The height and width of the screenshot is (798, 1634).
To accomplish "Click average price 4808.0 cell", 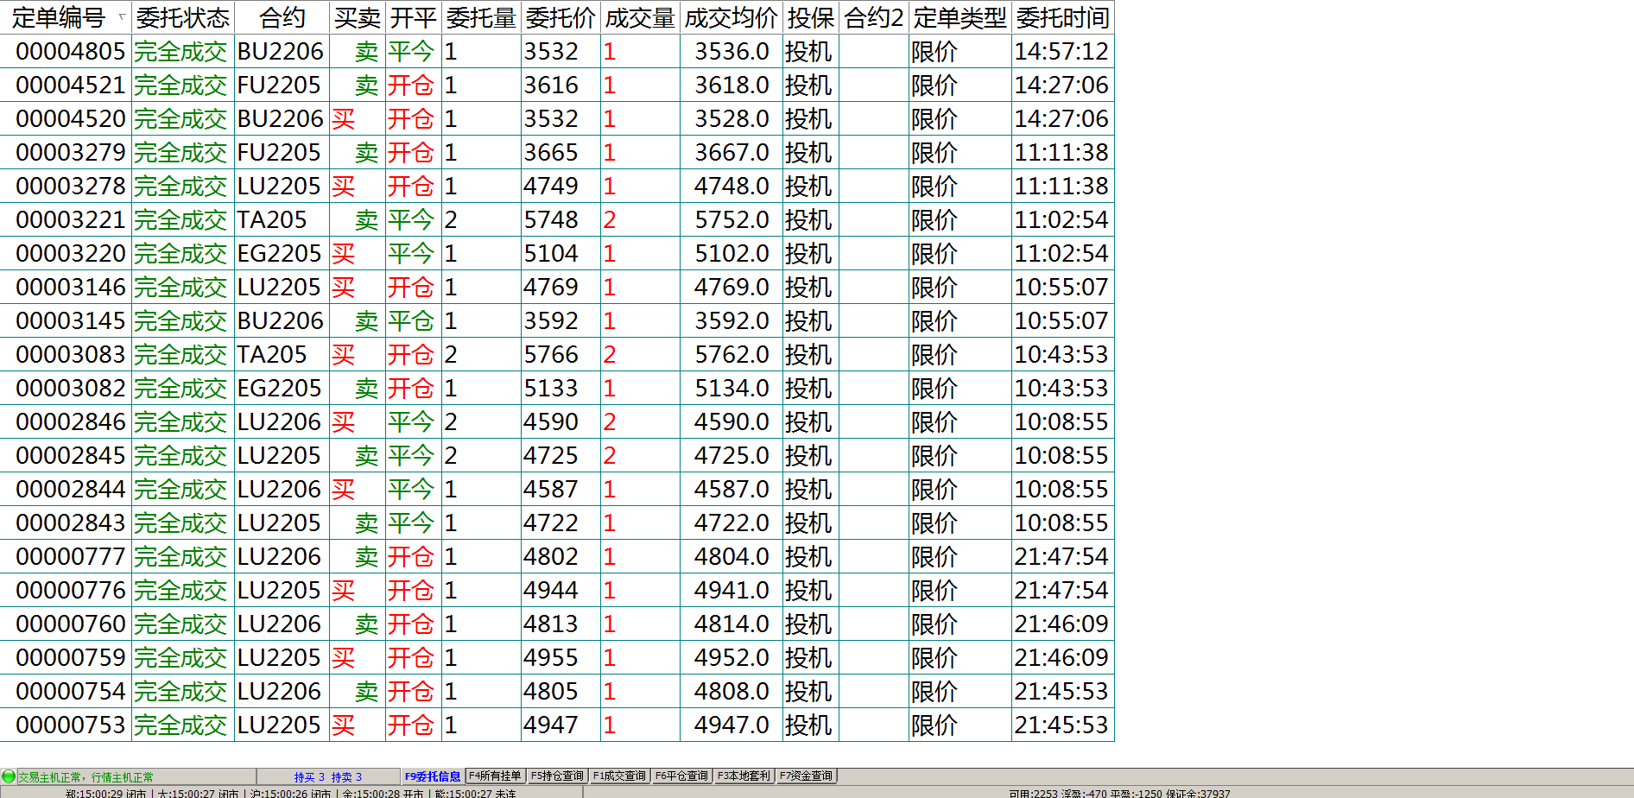I will click(x=731, y=692).
